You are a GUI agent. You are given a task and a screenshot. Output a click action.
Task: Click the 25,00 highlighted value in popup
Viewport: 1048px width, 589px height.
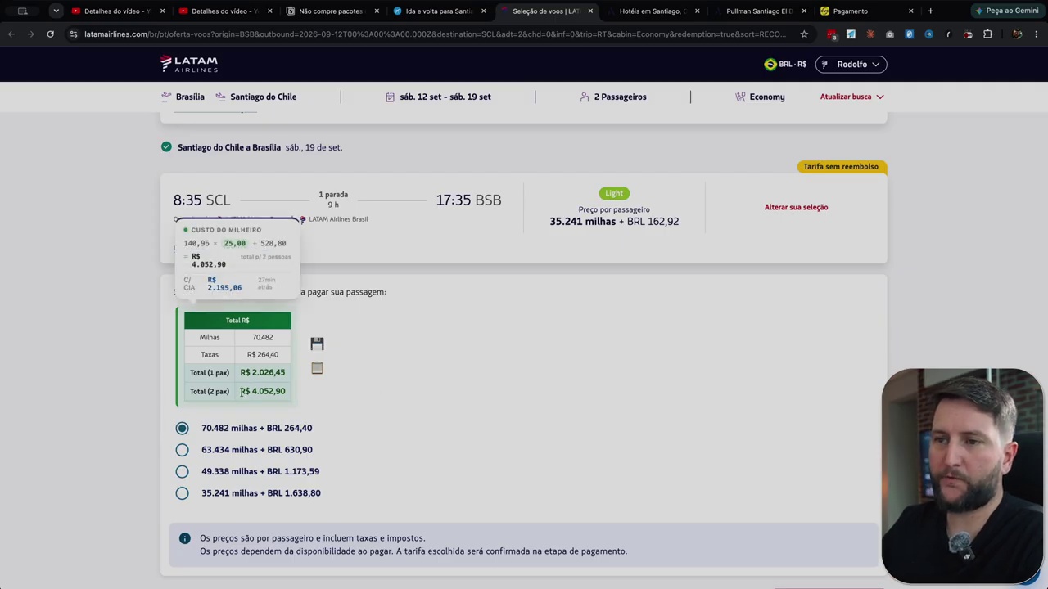click(235, 243)
